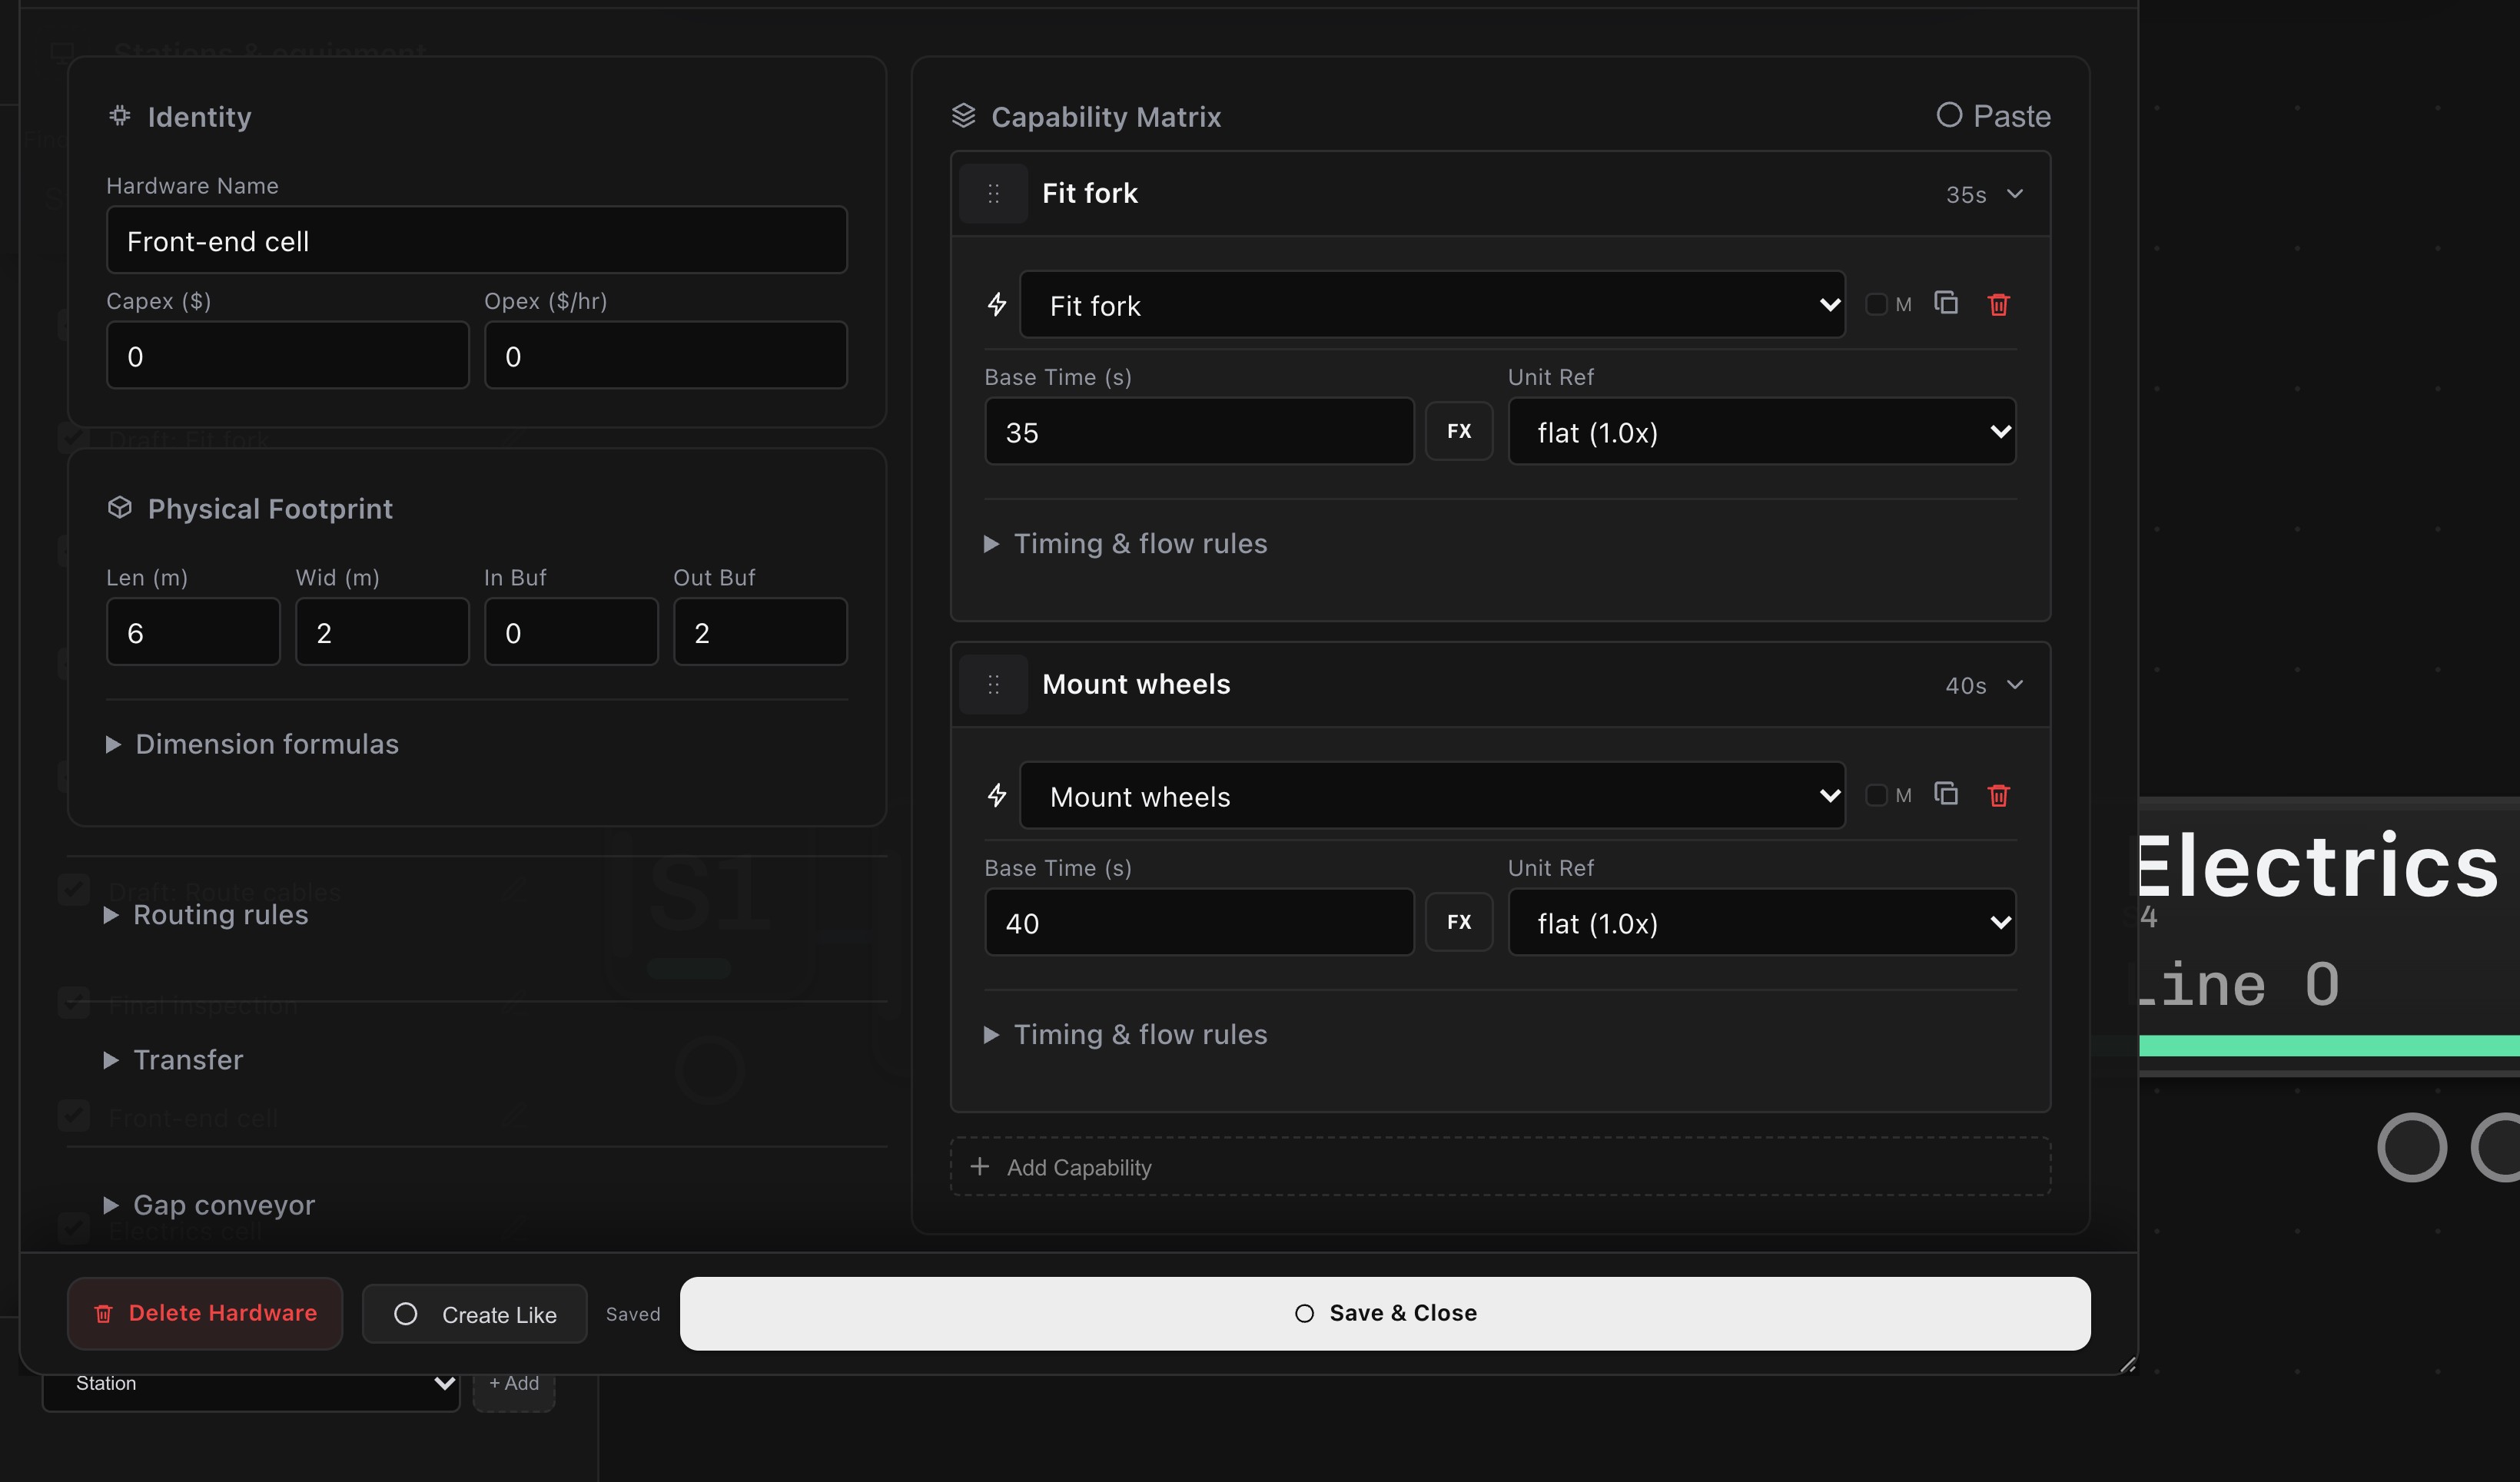Click the Len (m) input field
The image size is (2520, 1482).
coord(193,631)
